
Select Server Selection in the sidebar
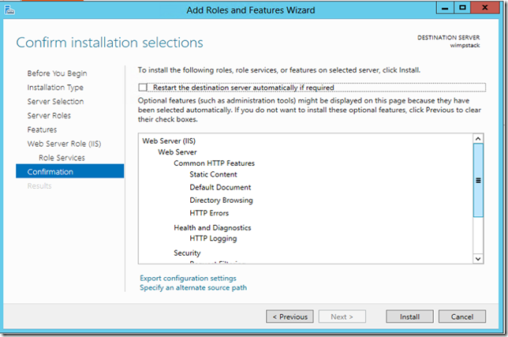click(x=55, y=102)
